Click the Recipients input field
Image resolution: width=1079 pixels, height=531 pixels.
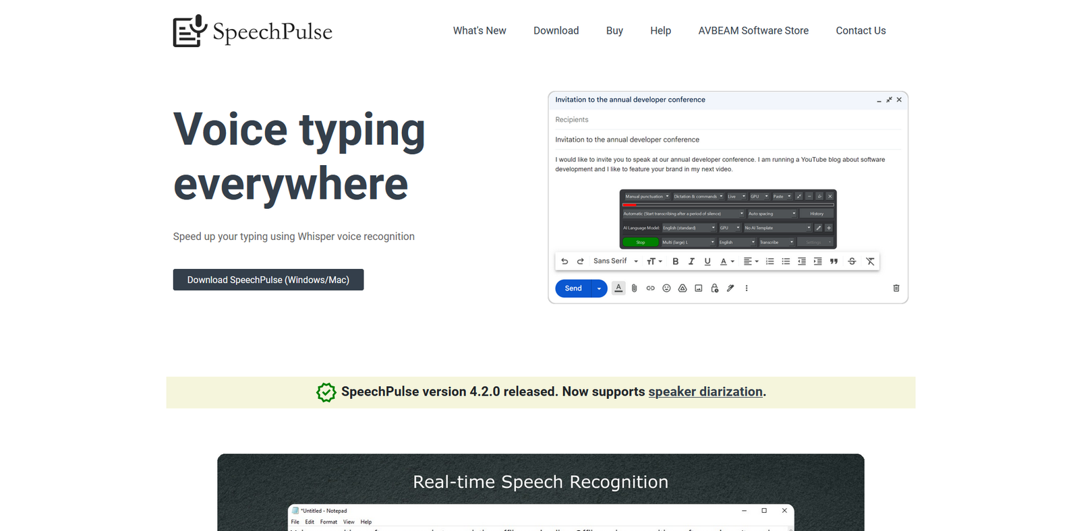(x=727, y=120)
